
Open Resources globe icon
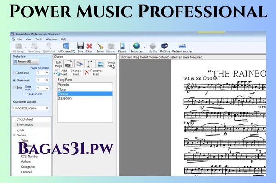click(137, 48)
